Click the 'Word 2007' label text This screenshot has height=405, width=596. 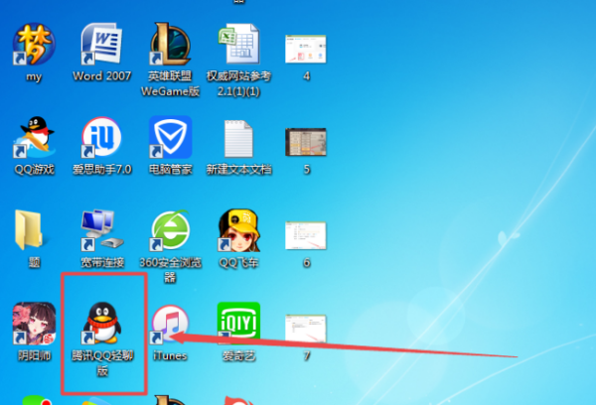(102, 76)
